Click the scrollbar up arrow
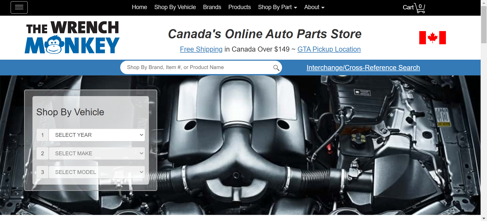 pos(484,2)
